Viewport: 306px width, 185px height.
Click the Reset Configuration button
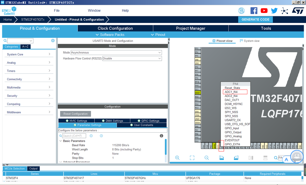75,114
